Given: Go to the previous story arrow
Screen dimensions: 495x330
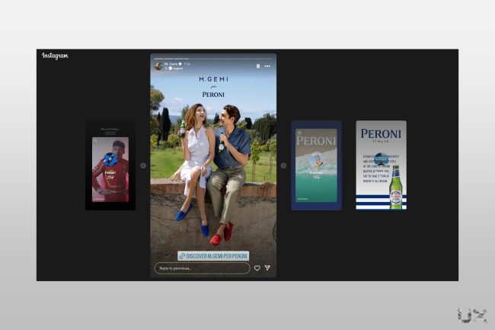Looking at the screenshot, I should (x=142, y=165).
